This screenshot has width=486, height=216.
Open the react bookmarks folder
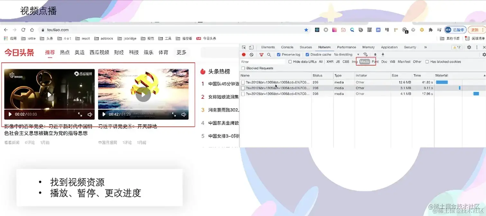[x=83, y=39]
